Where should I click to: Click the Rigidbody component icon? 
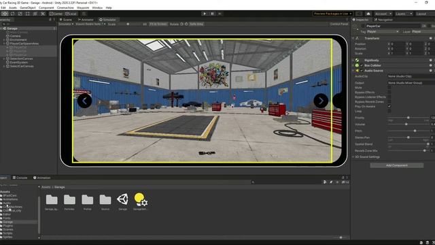pyautogui.click(x=358, y=61)
